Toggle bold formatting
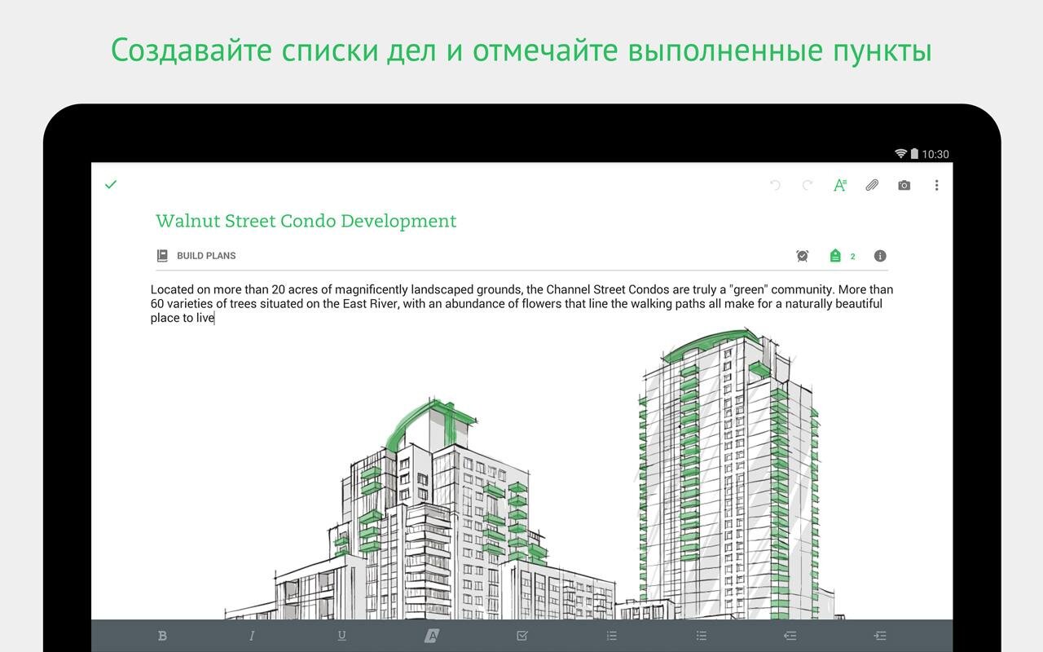Viewport: 1043px width, 652px height. [162, 636]
